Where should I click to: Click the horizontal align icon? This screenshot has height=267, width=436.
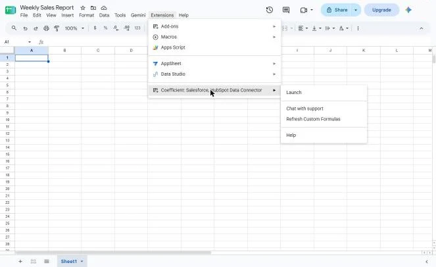click(301, 28)
